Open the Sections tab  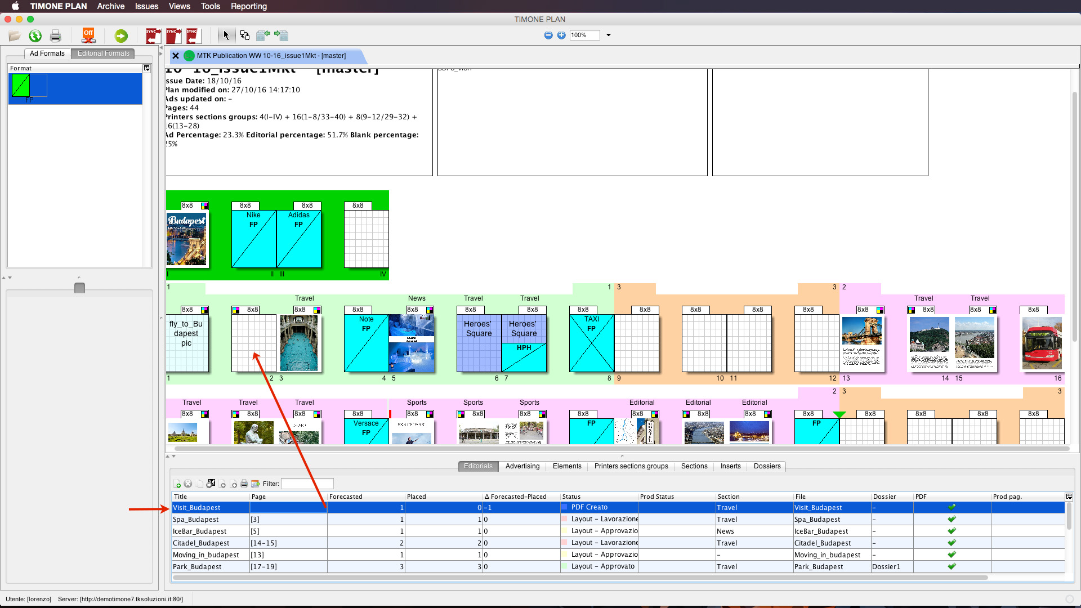coord(694,466)
